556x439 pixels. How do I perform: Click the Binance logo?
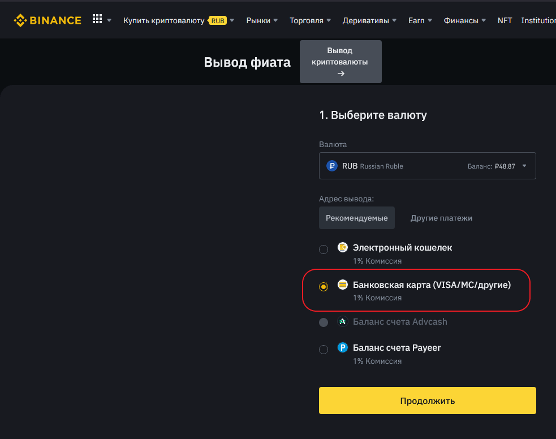[48, 20]
